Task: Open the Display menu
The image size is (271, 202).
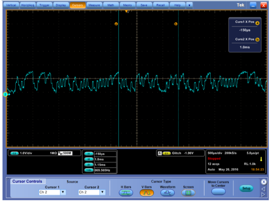Action: click(x=61, y=5)
